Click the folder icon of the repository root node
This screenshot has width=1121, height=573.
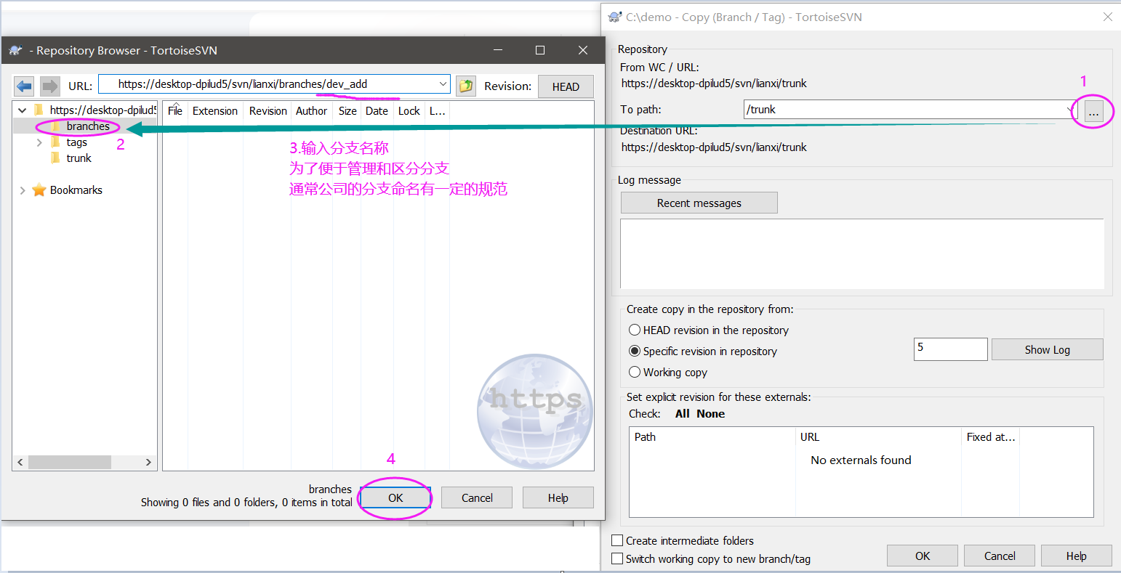coord(39,110)
